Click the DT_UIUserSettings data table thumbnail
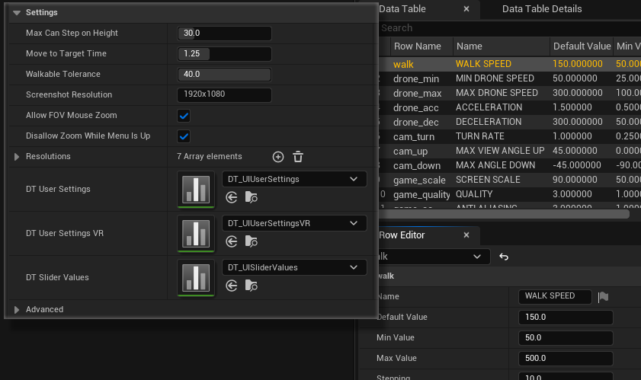The image size is (641, 380). [196, 189]
